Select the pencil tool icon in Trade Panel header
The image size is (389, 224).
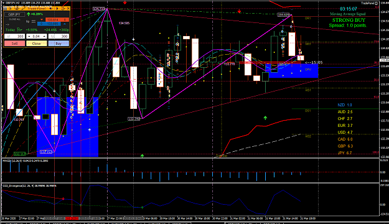tap(24, 9)
